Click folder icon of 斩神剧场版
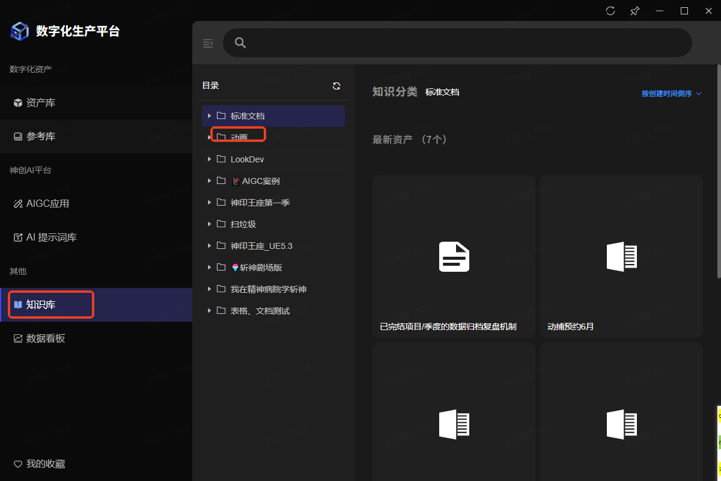 (221, 267)
